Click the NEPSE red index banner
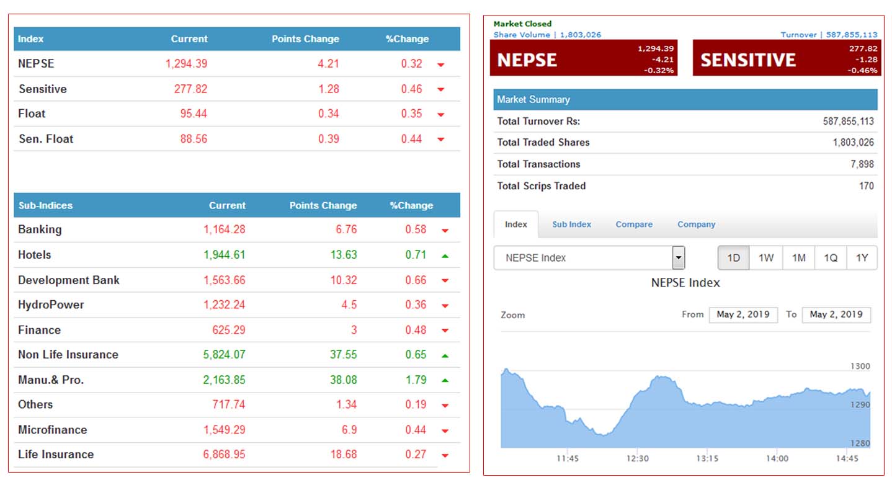This screenshot has width=892, height=485. (584, 58)
